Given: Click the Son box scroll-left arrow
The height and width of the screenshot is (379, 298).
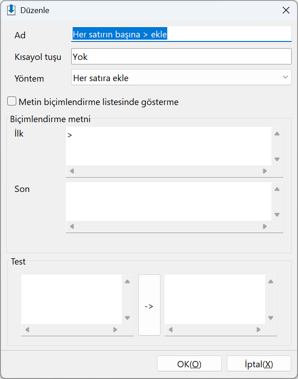Looking at the screenshot, I should (72, 227).
